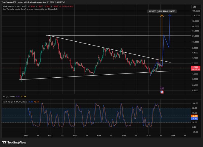Click the 2027 label on time axis
Viewport: 203px width, 147px height.
pos(173,136)
